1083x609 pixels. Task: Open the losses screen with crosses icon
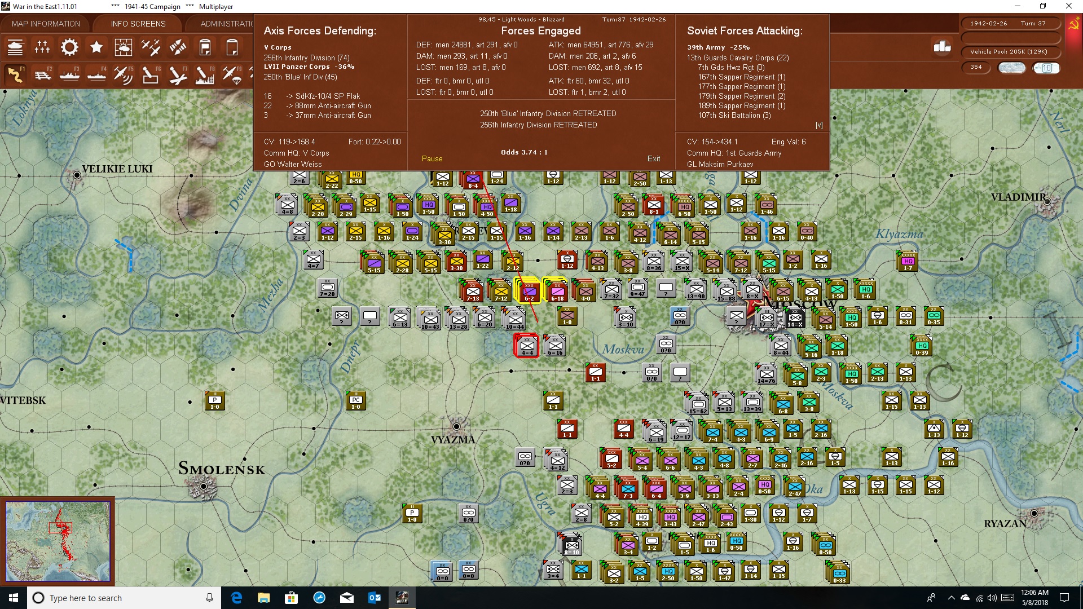pyautogui.click(x=42, y=47)
